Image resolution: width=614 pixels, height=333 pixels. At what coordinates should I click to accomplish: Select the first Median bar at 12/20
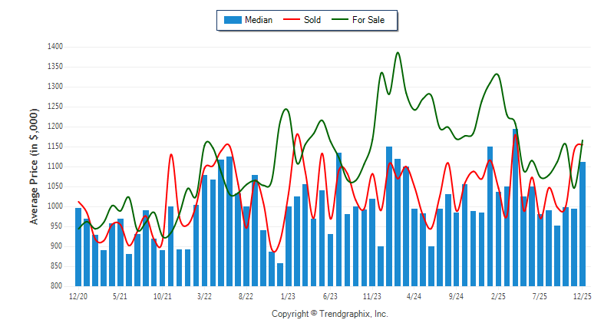tap(78, 246)
